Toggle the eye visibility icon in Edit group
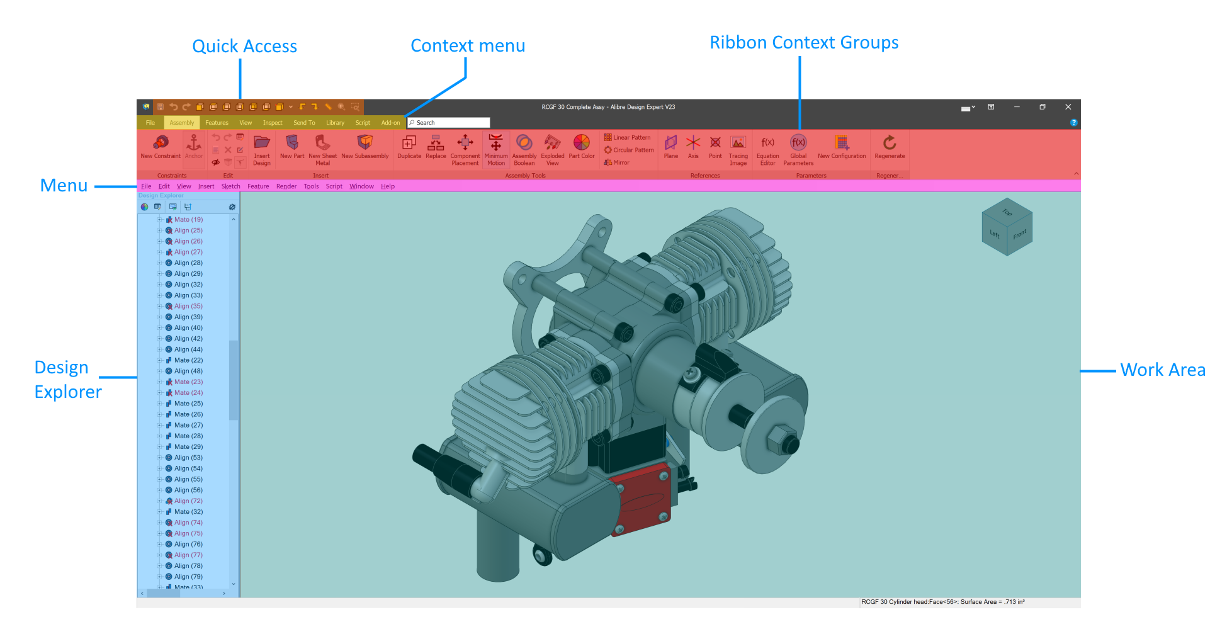This screenshot has height=629, width=1232. pyautogui.click(x=215, y=162)
